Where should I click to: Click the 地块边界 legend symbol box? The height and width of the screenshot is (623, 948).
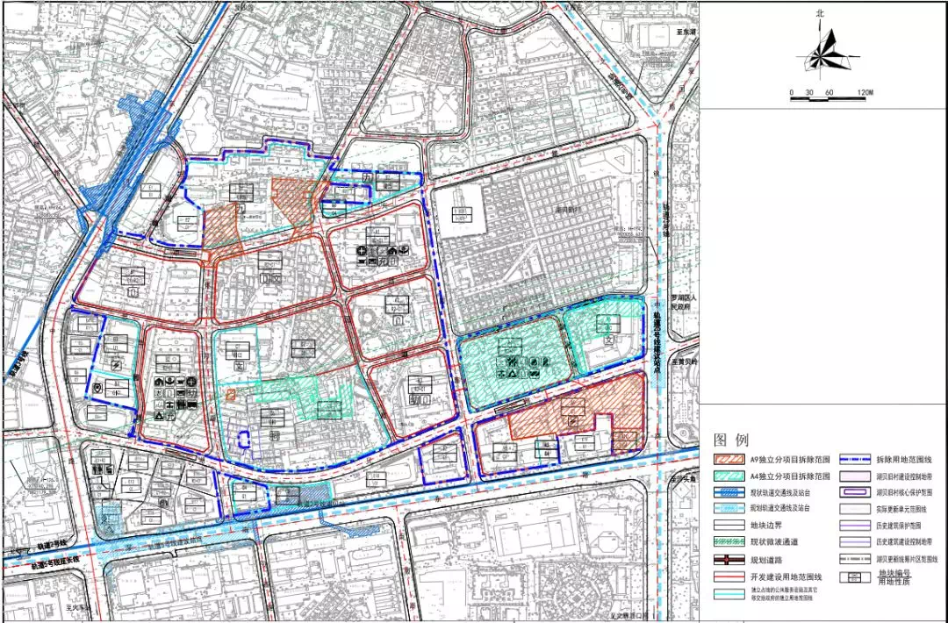(728, 526)
